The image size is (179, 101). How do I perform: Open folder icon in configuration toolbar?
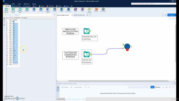(7, 18)
